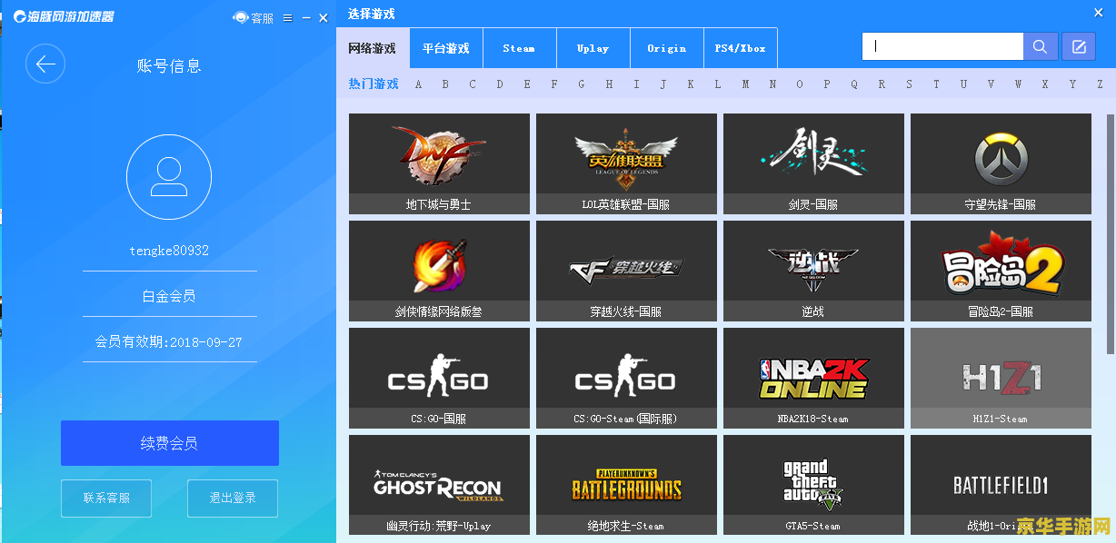This screenshot has height=543, width=1116.
Task: Click the magnifier search button
Action: (1041, 46)
